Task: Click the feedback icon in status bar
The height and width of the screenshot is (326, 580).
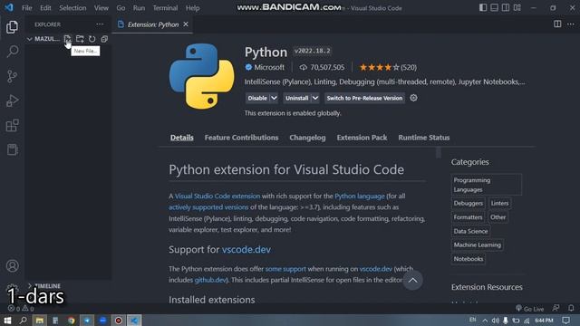Action: coord(556,308)
